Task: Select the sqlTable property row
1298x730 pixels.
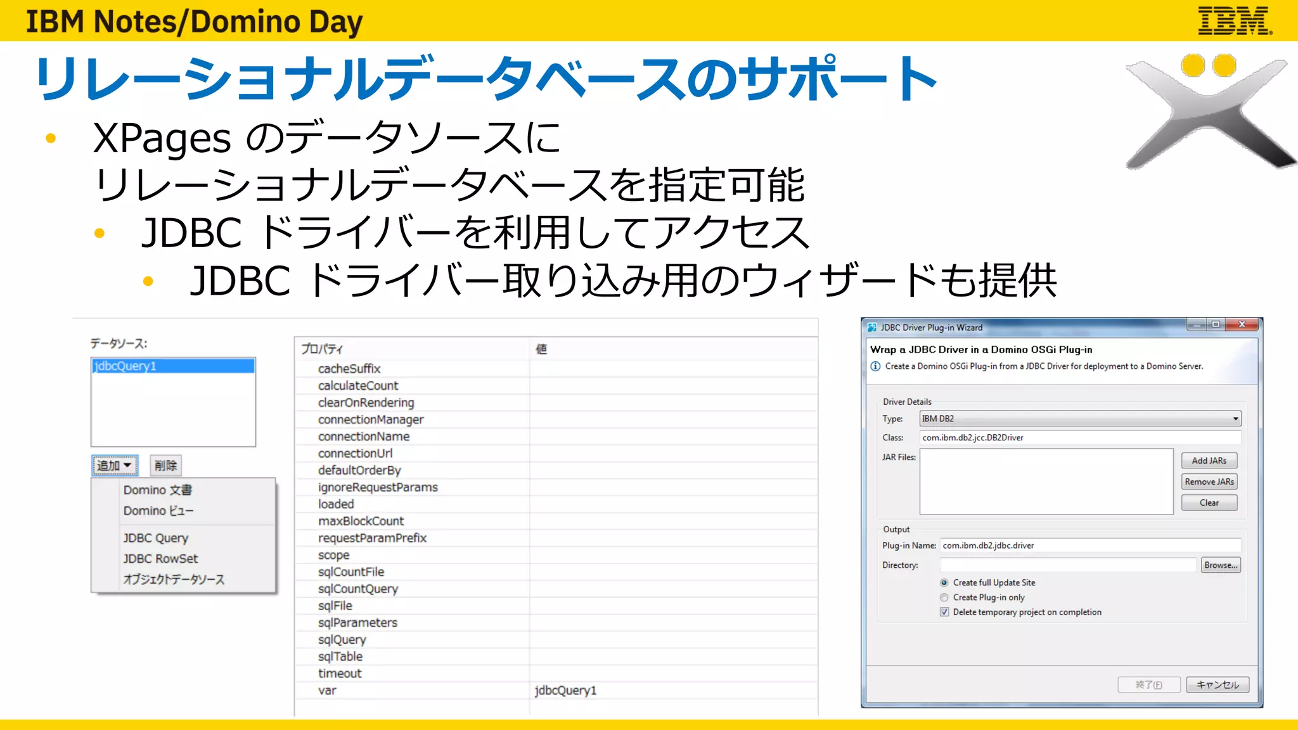Action: click(x=556, y=656)
